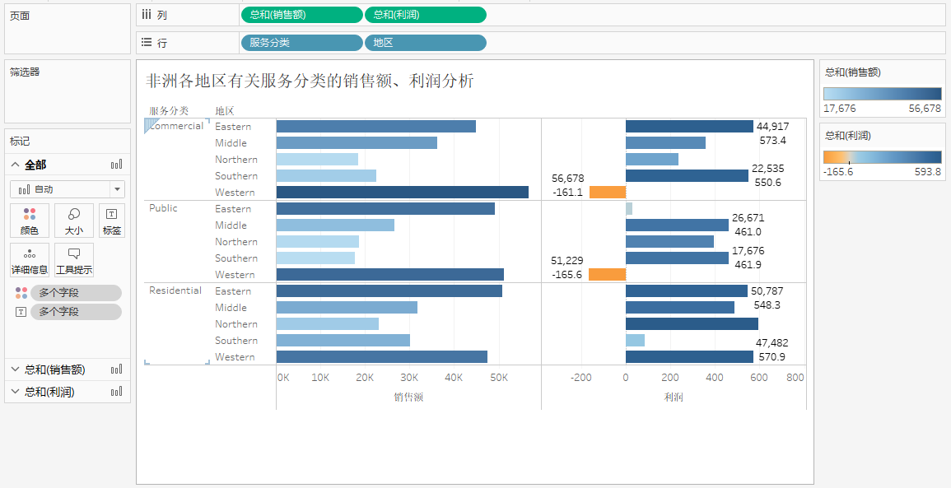951x488 pixels.
Task: Collapse the 全部 marks section
Action: 16,165
